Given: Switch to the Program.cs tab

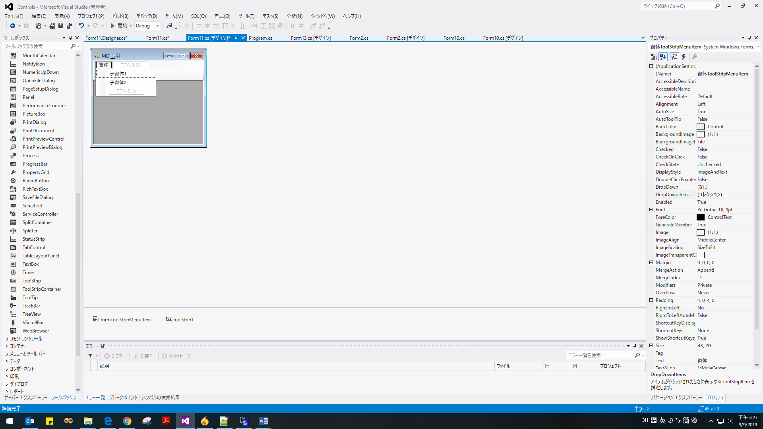Looking at the screenshot, I should point(261,38).
